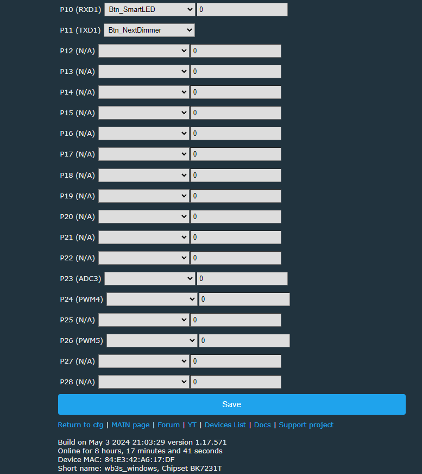
Task: Select the P20 channel input field
Action: coord(236,217)
